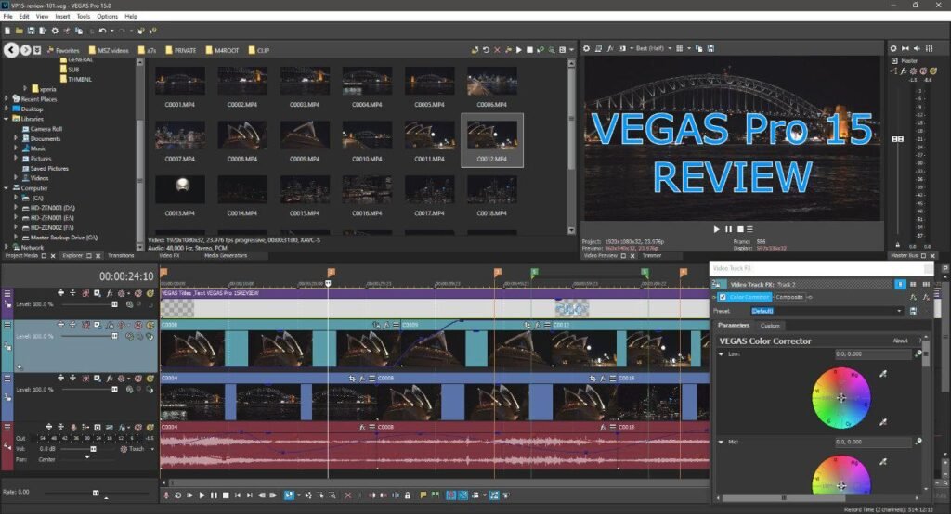Viewport: 951px width, 514px height.
Task: Click Save icon in main toolbar
Action: coord(31,31)
